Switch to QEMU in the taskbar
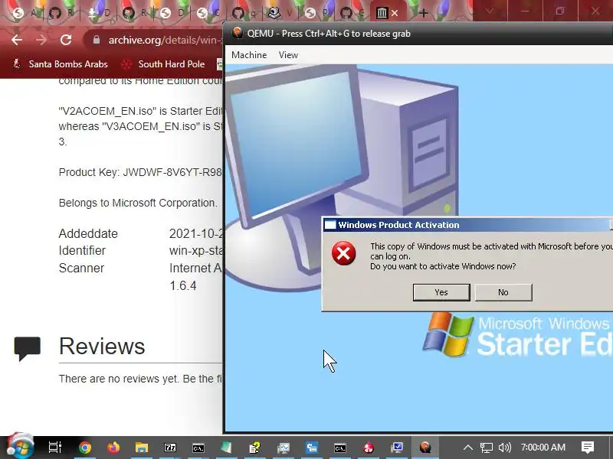The image size is (613, 459). pyautogui.click(x=425, y=448)
